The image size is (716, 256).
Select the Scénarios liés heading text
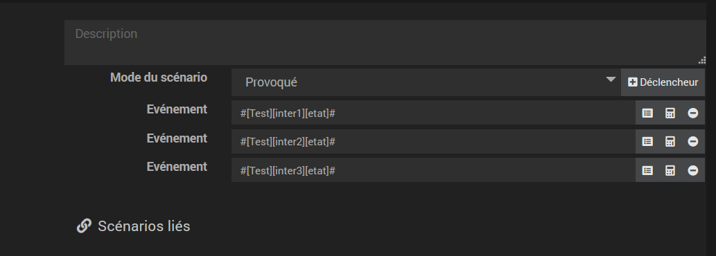point(144,226)
